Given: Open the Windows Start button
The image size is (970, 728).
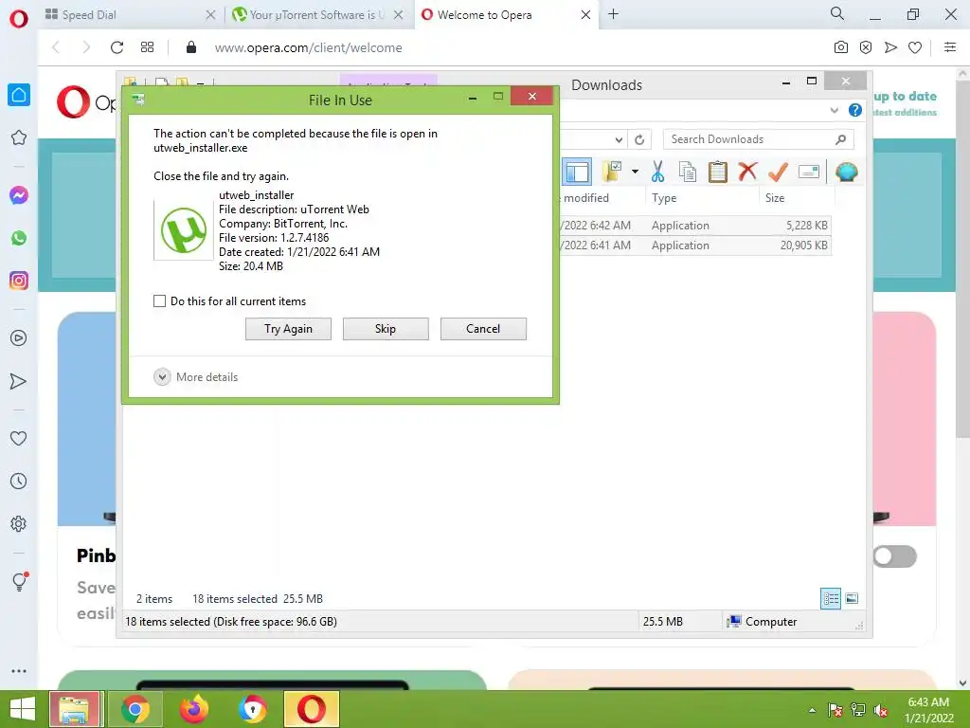Looking at the screenshot, I should tap(23, 709).
